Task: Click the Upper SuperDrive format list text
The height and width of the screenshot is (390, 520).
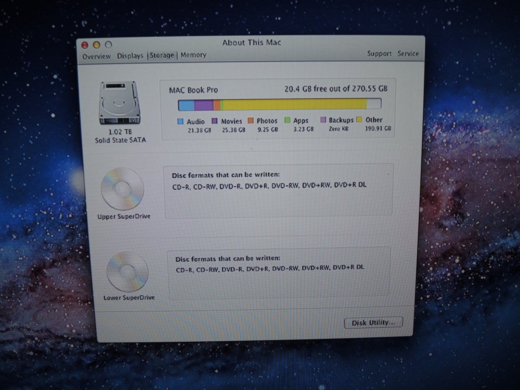Action: [x=269, y=185]
